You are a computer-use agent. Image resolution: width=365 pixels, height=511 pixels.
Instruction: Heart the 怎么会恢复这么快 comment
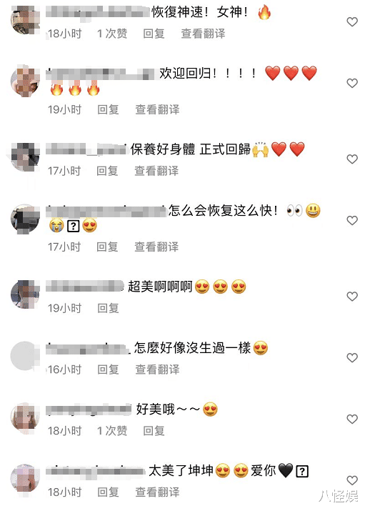coord(352,220)
